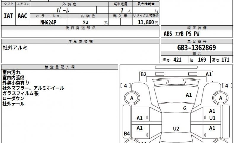This screenshot has width=234, height=143.
Task: Select the B2 damage mark on bumper
Action: click(x=143, y=74)
